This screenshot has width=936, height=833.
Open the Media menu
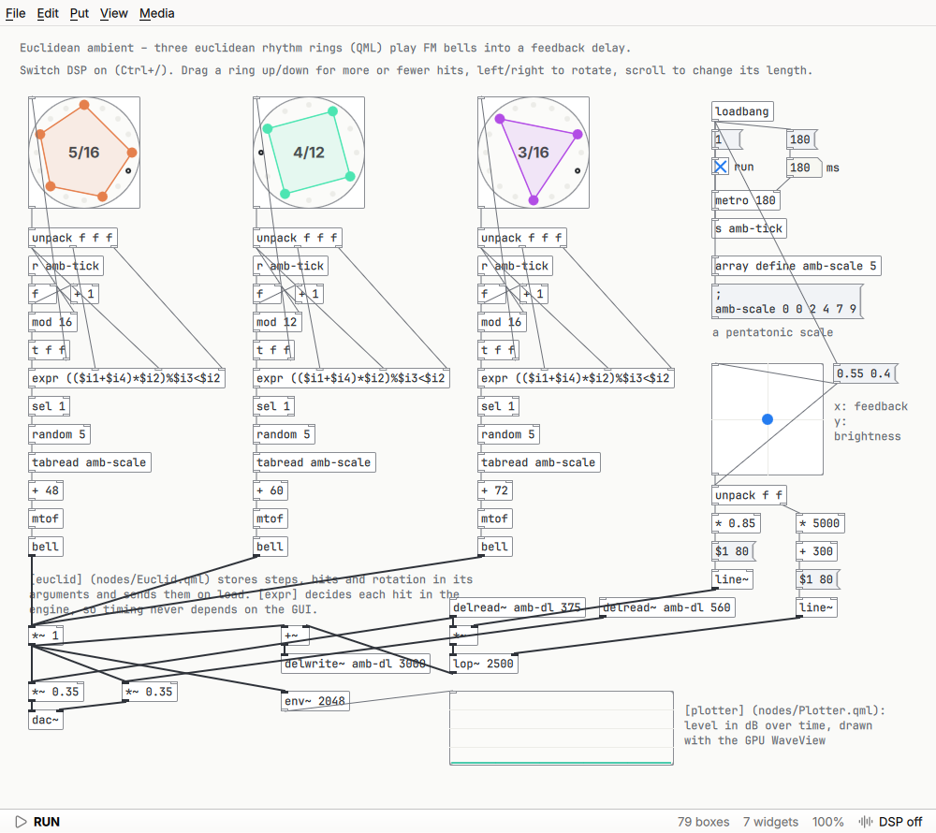[157, 13]
